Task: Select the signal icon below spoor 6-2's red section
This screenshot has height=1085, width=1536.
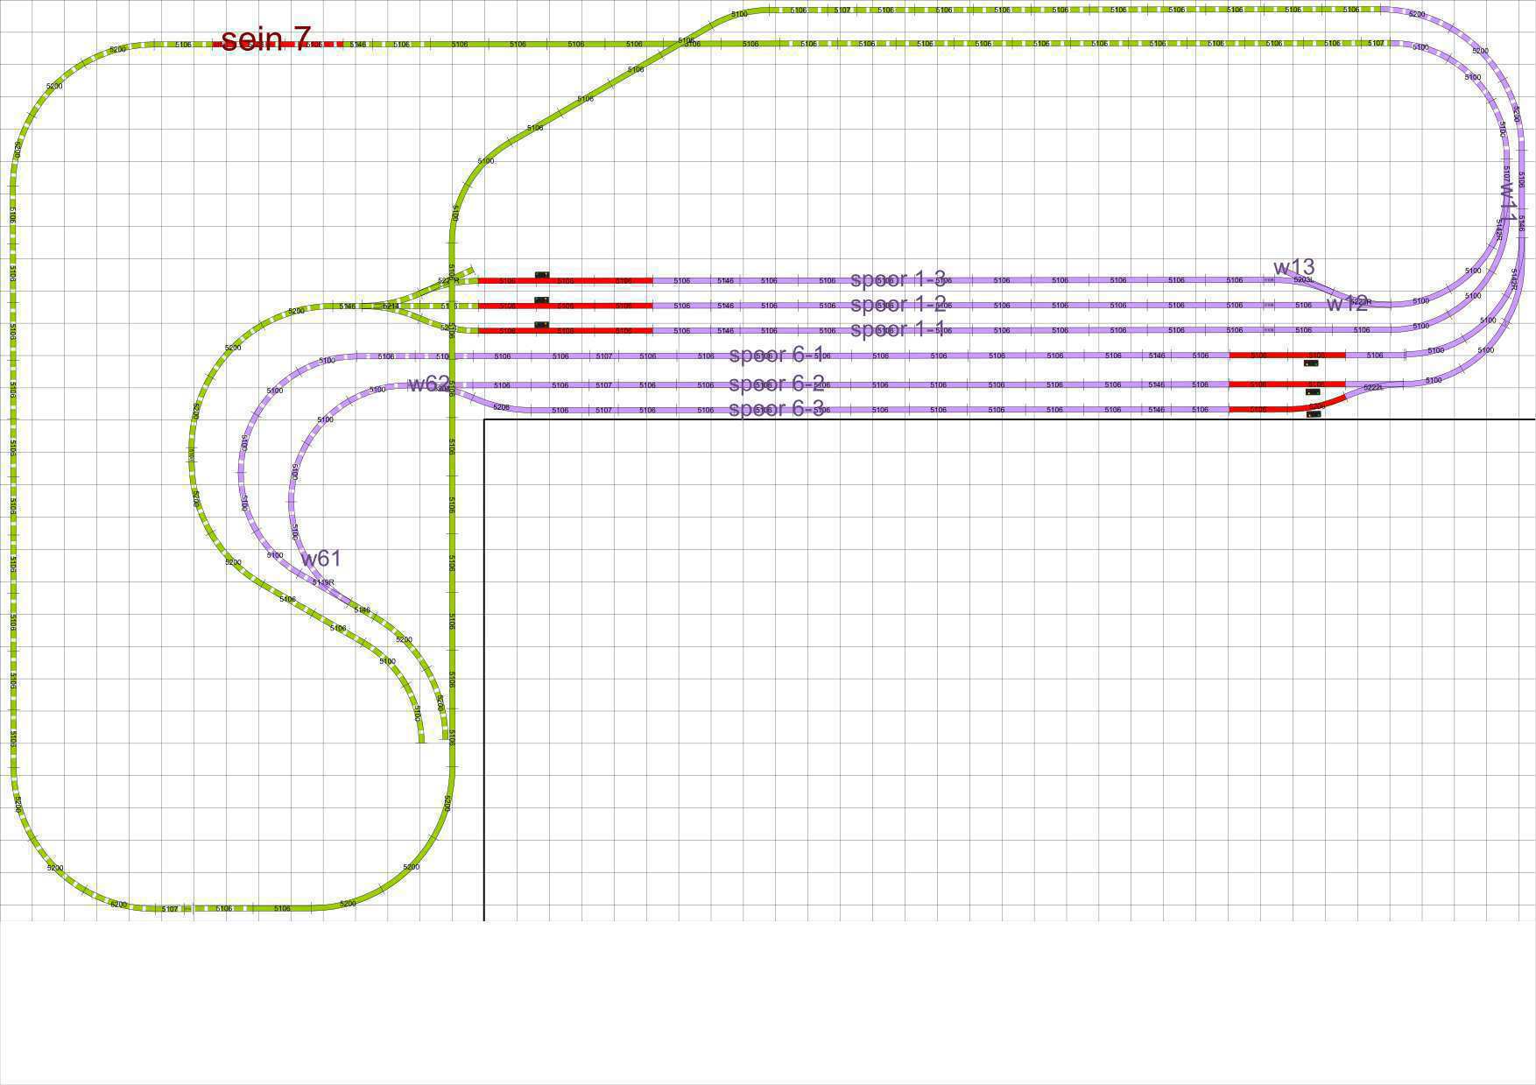Action: [x=1313, y=391]
